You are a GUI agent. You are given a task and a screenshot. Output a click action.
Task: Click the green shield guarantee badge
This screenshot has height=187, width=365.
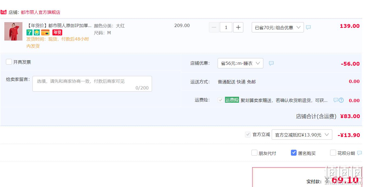[37, 32]
